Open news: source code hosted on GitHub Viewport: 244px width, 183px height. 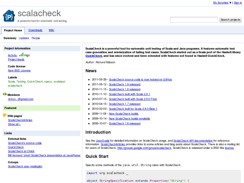[x=140, y=80]
